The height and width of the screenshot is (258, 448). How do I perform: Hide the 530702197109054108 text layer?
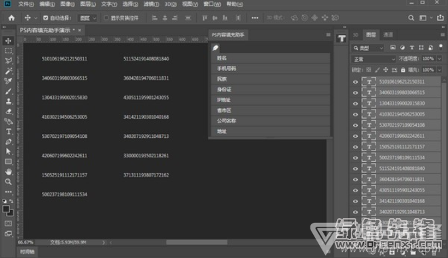pyautogui.click(x=356, y=125)
